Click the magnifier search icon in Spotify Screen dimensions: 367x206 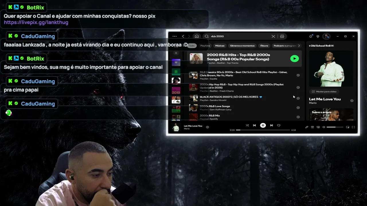pyautogui.click(x=207, y=36)
